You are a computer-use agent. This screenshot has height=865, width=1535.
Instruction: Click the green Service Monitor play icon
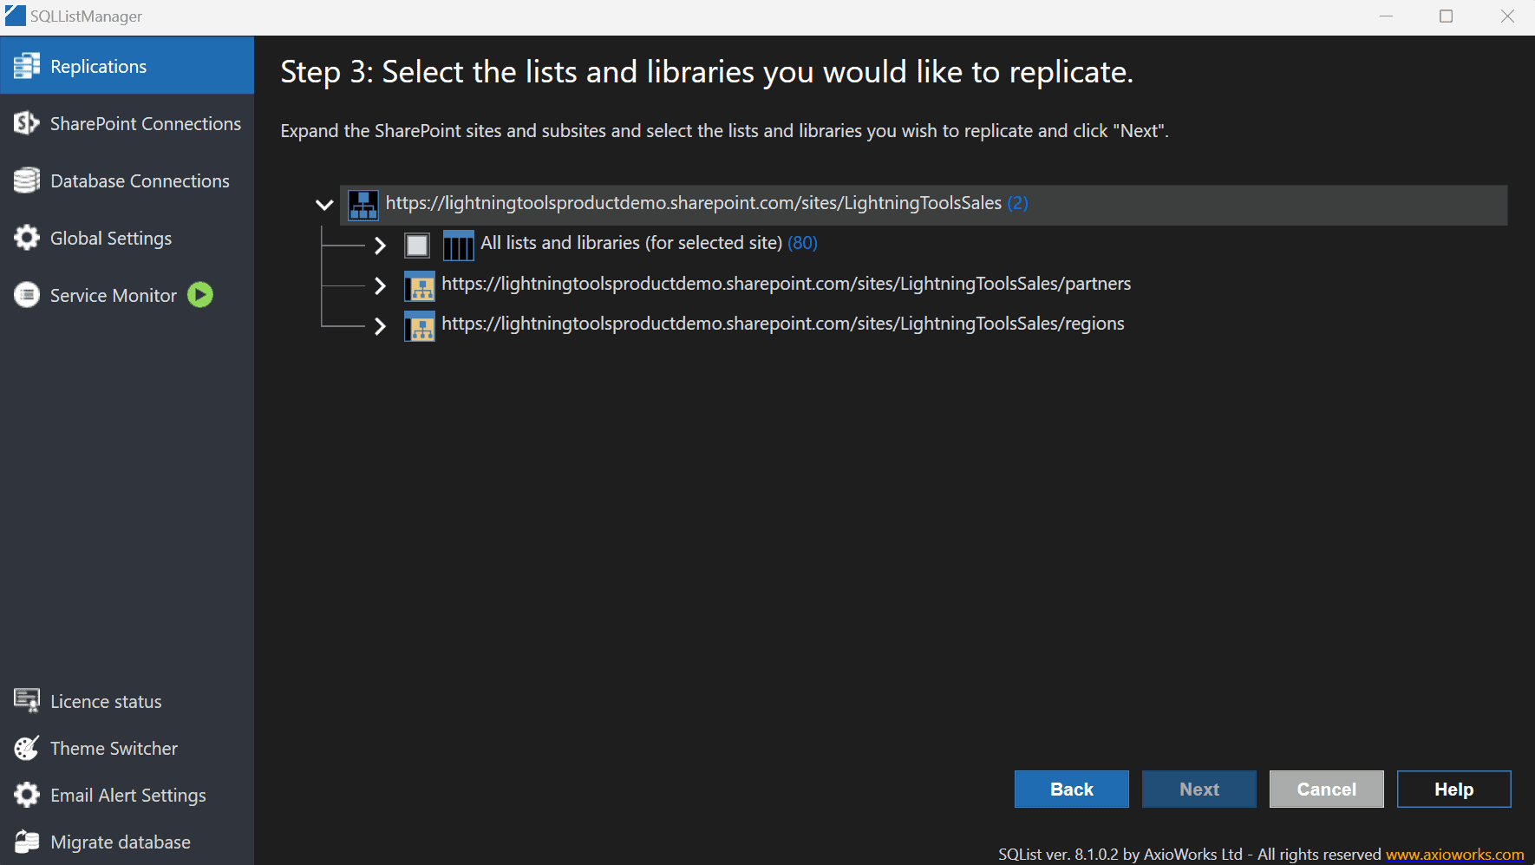pyautogui.click(x=200, y=295)
